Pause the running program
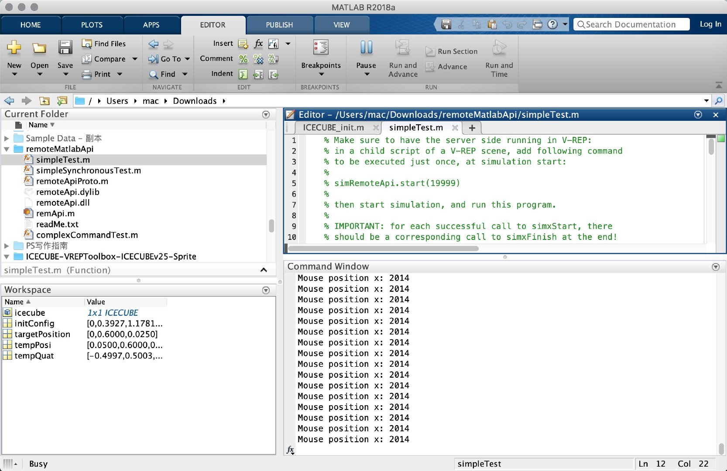727x471 pixels. 366,52
